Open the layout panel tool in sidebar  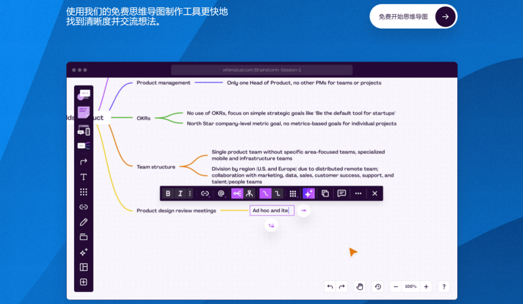84,267
